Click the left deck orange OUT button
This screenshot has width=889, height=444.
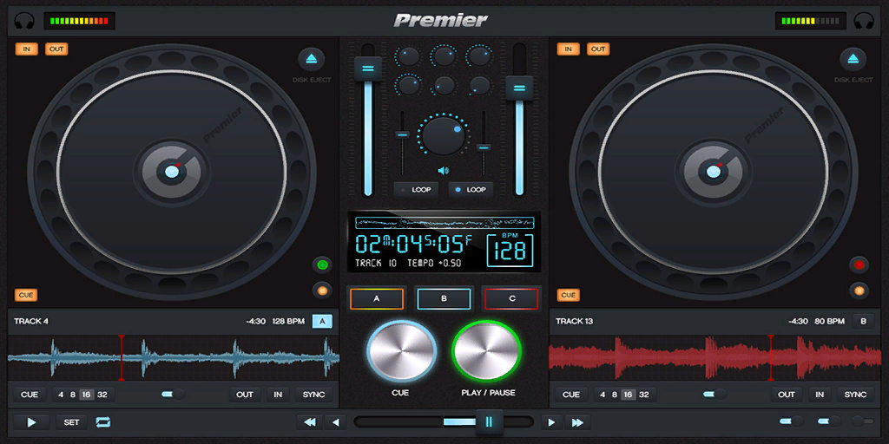[56, 49]
